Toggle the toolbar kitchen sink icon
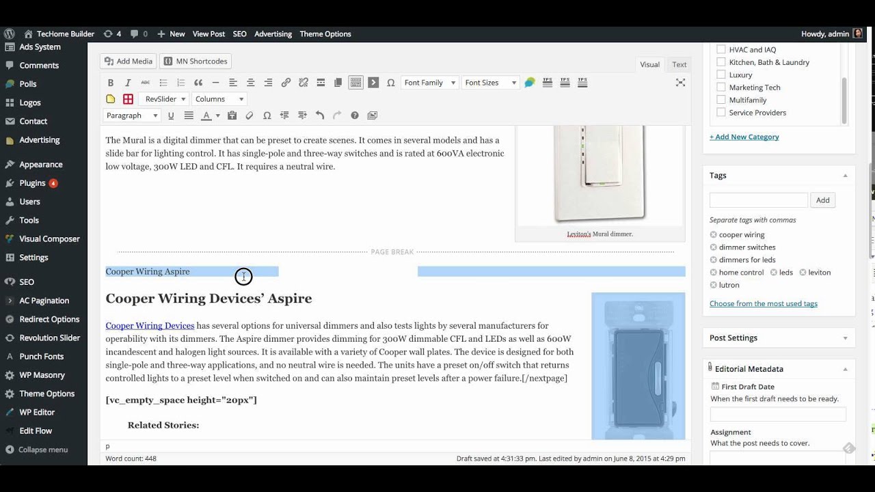The width and height of the screenshot is (875, 492). 355,83
